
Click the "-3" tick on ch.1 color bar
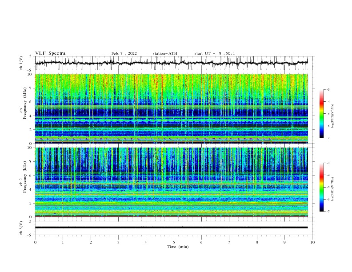328,89
